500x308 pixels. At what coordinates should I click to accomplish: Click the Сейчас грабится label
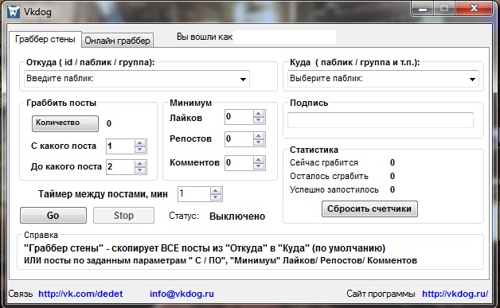click(x=324, y=162)
